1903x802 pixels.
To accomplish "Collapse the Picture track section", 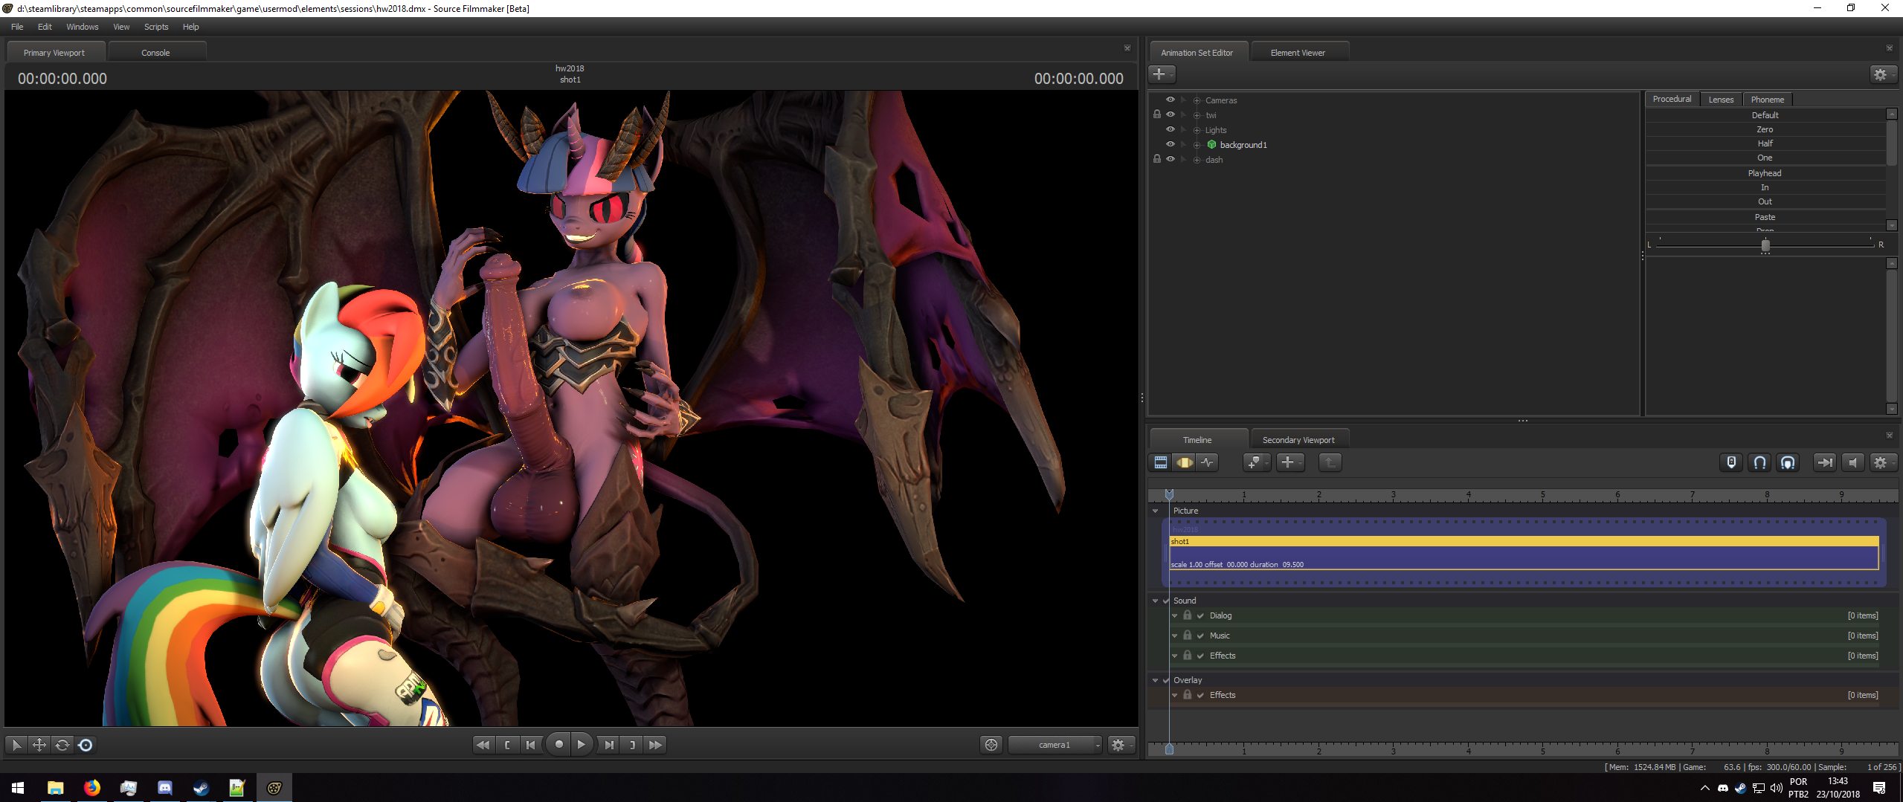I will (x=1155, y=511).
